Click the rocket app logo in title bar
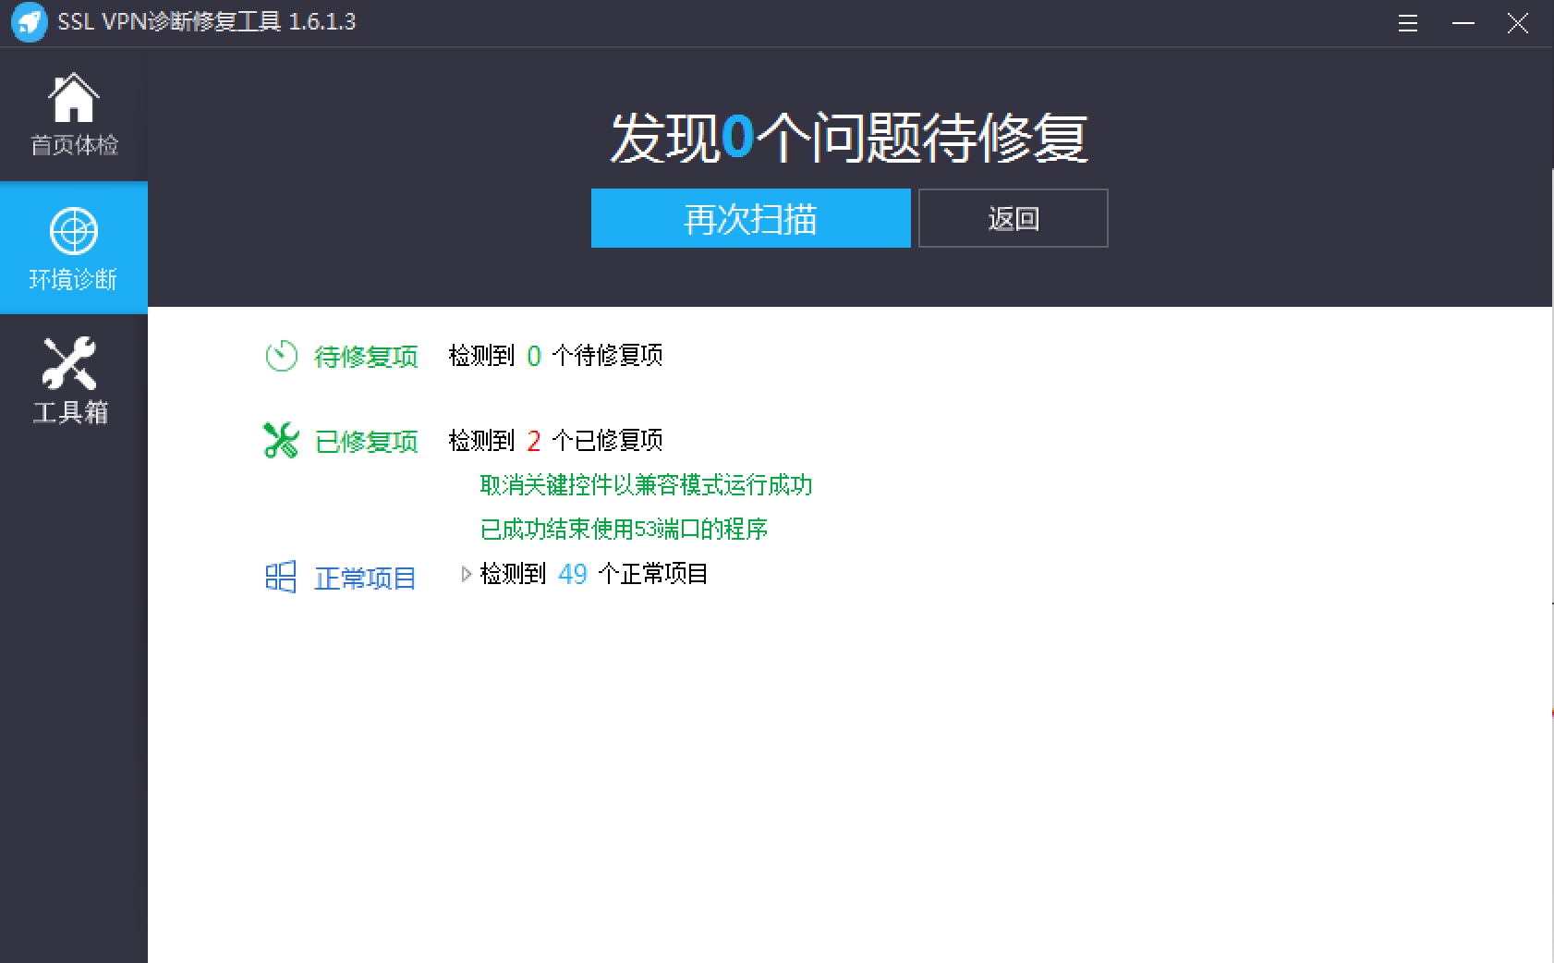The width and height of the screenshot is (1554, 963). (x=29, y=23)
